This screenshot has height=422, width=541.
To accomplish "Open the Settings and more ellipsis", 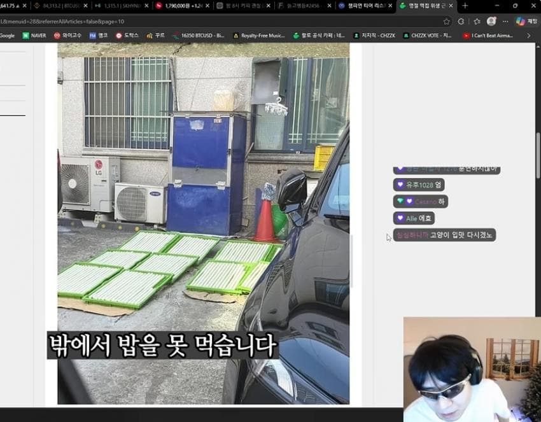I will (505, 22).
